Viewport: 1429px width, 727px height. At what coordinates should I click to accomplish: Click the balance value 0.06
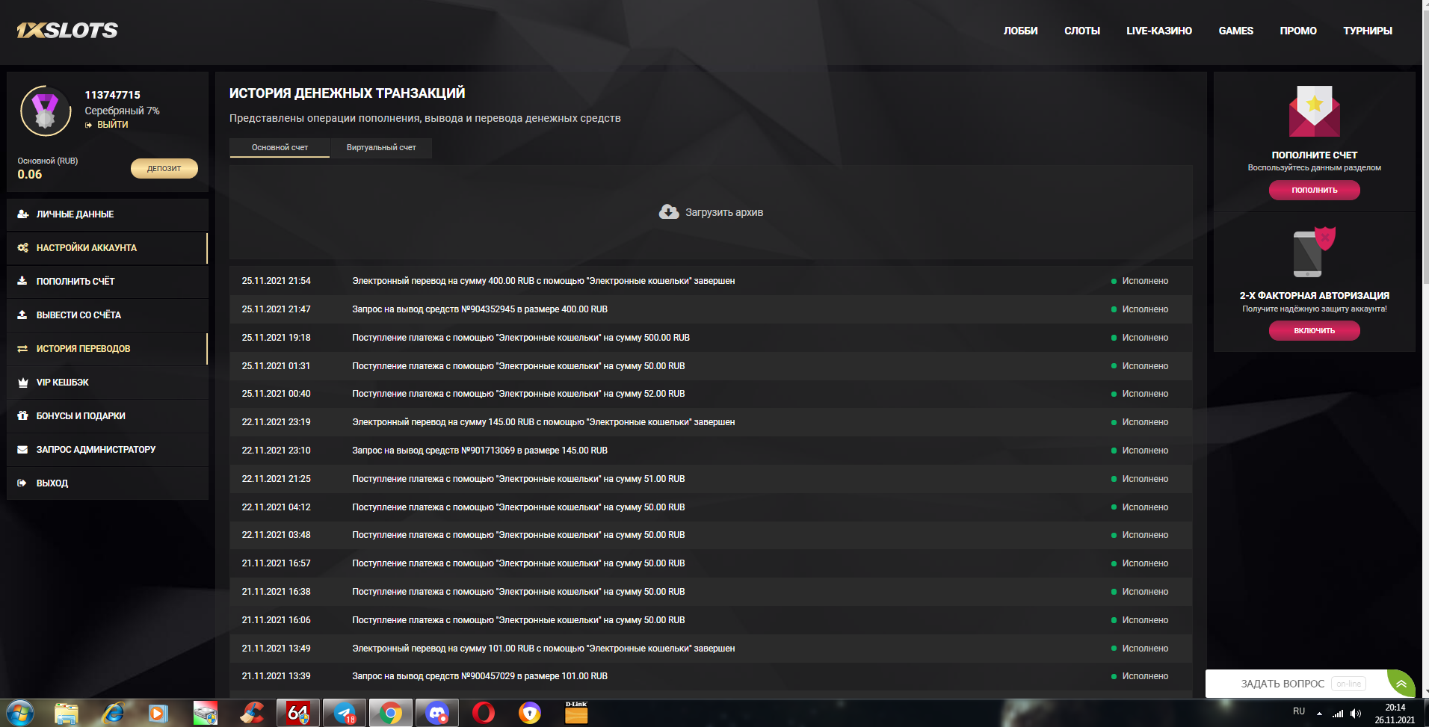pyautogui.click(x=30, y=174)
